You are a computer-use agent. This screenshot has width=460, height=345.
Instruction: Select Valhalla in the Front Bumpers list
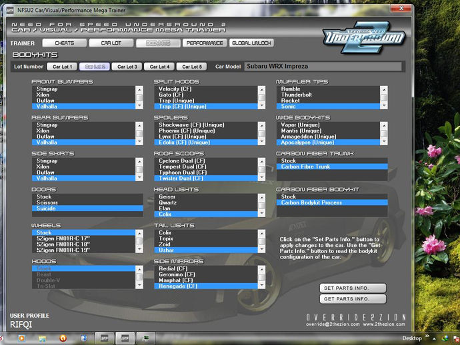[x=83, y=107]
